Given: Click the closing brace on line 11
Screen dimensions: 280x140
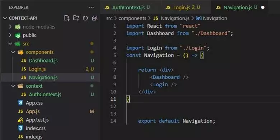Looking at the screenshot, I should (x=128, y=99).
